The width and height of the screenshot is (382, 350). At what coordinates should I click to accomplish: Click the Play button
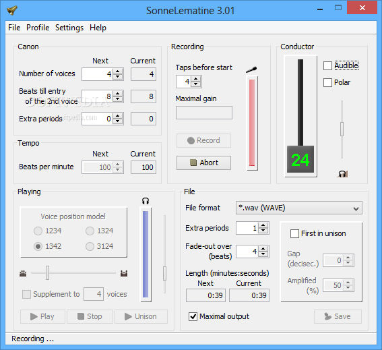[42, 316]
